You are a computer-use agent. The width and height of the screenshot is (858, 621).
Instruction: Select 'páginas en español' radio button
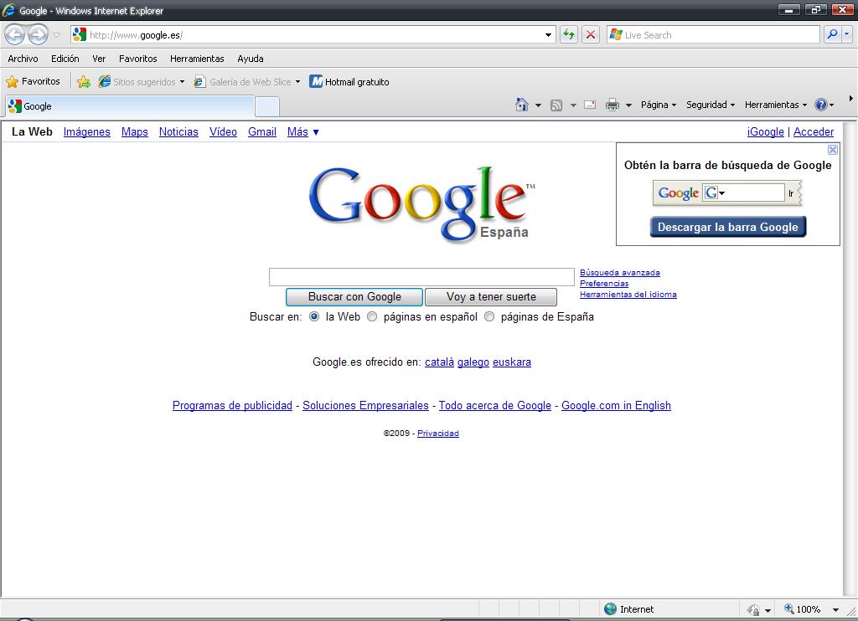click(372, 316)
